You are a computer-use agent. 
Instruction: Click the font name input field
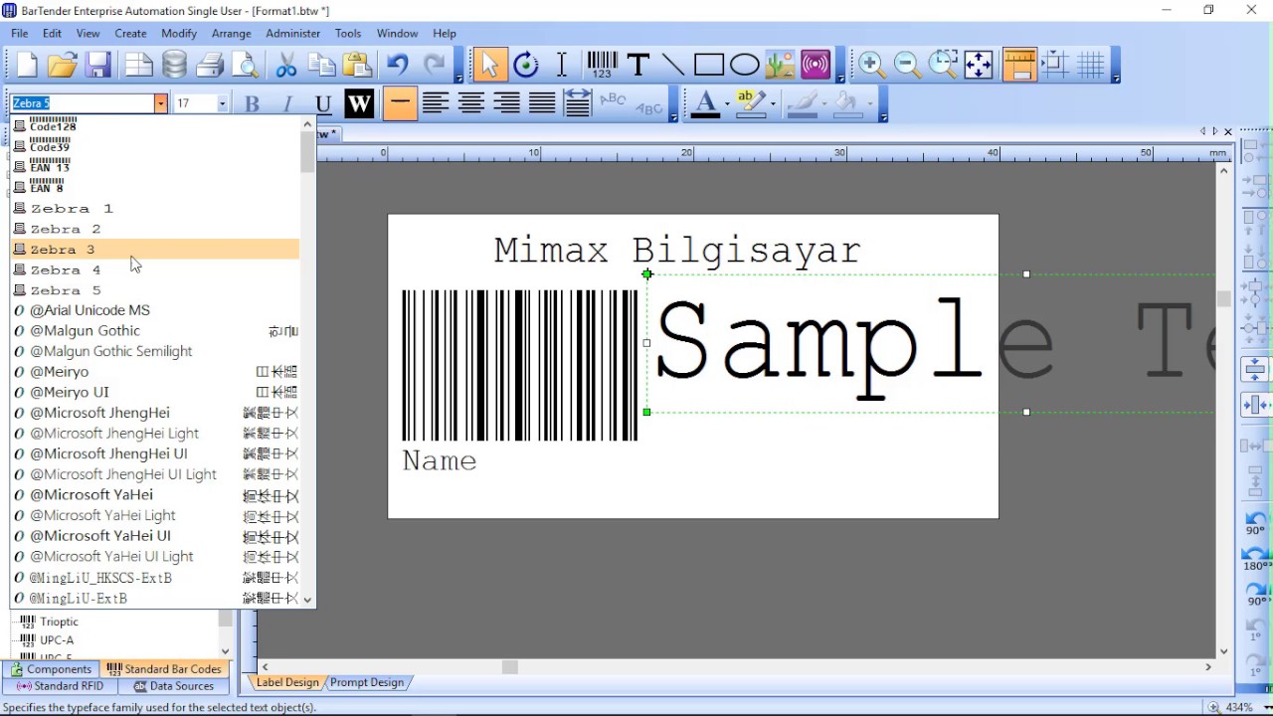point(83,103)
